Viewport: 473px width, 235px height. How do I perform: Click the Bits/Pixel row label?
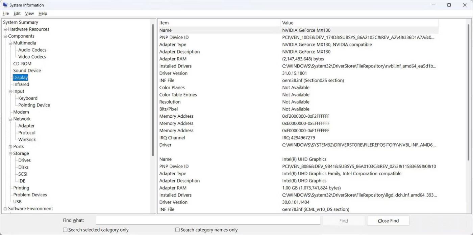pos(169,109)
